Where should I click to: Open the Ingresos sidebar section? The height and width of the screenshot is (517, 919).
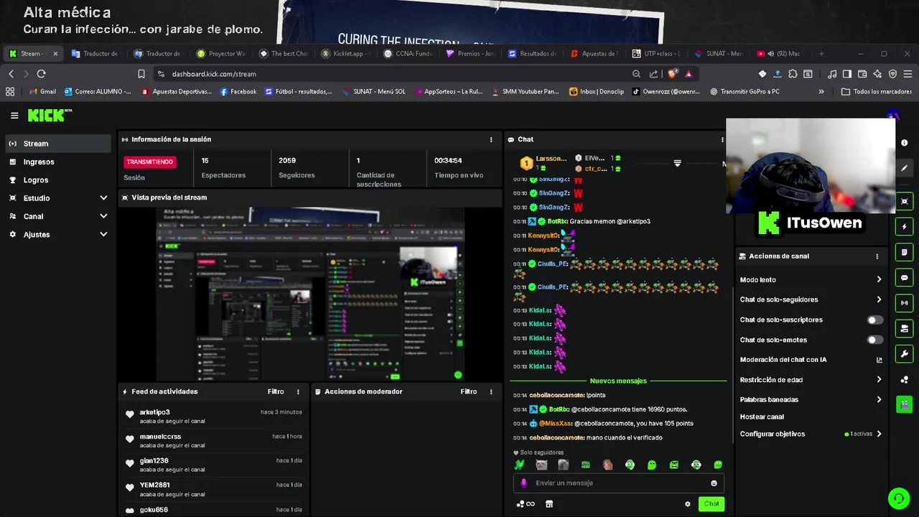pos(57,162)
